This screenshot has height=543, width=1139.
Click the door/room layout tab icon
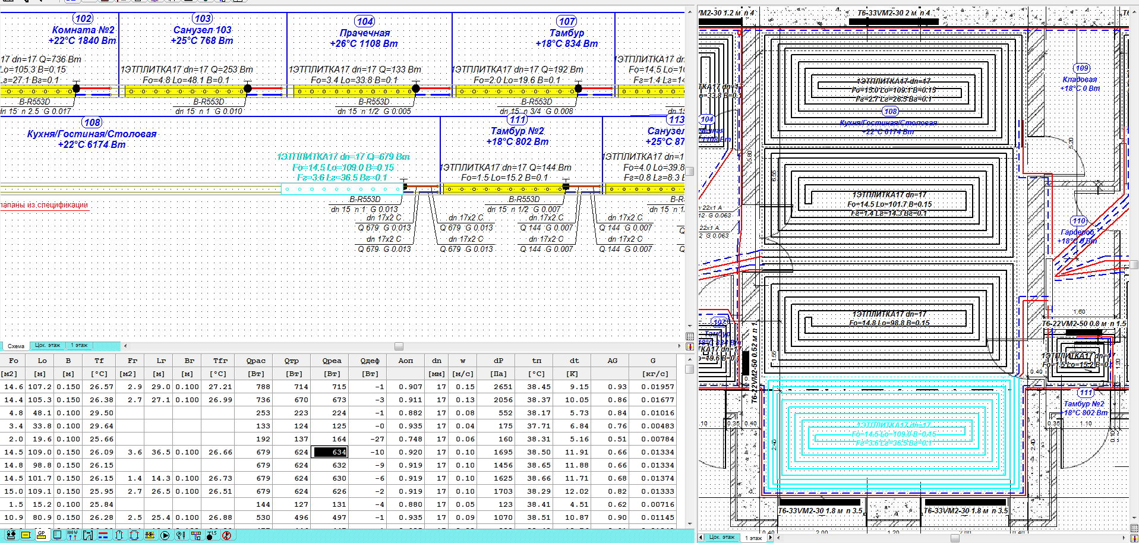click(88, 535)
